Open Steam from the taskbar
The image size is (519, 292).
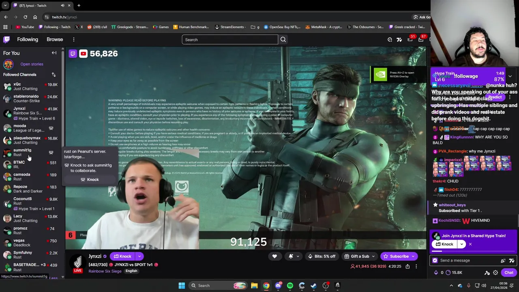(313, 286)
